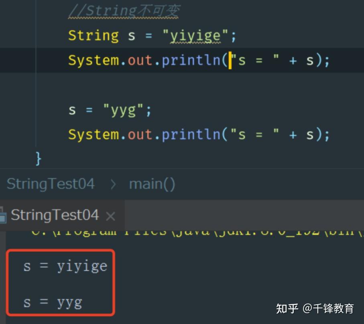Click the "yiyige" string literal
Image resolution: width=364 pixels, height=324 pixels.
point(195,36)
